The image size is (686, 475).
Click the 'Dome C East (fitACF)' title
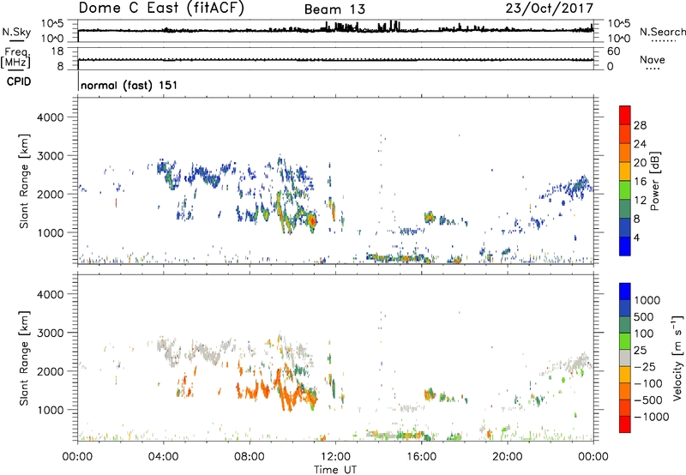click(161, 9)
